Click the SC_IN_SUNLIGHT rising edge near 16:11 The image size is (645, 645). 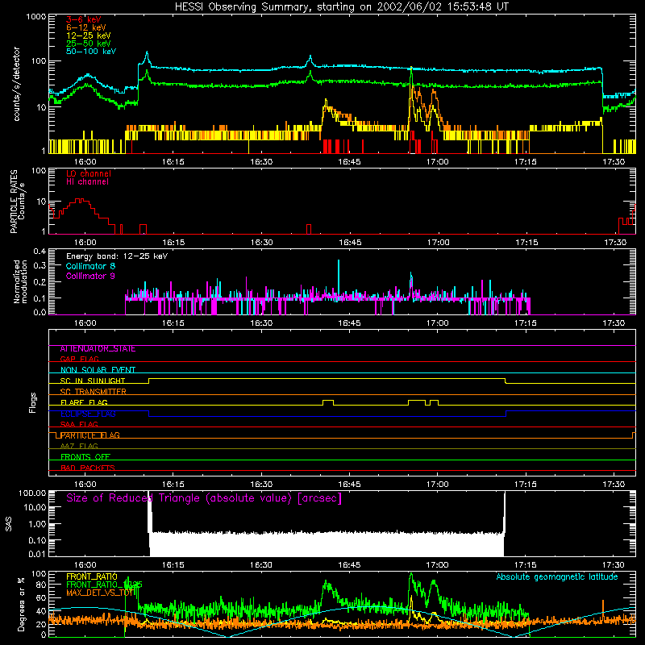coord(149,381)
